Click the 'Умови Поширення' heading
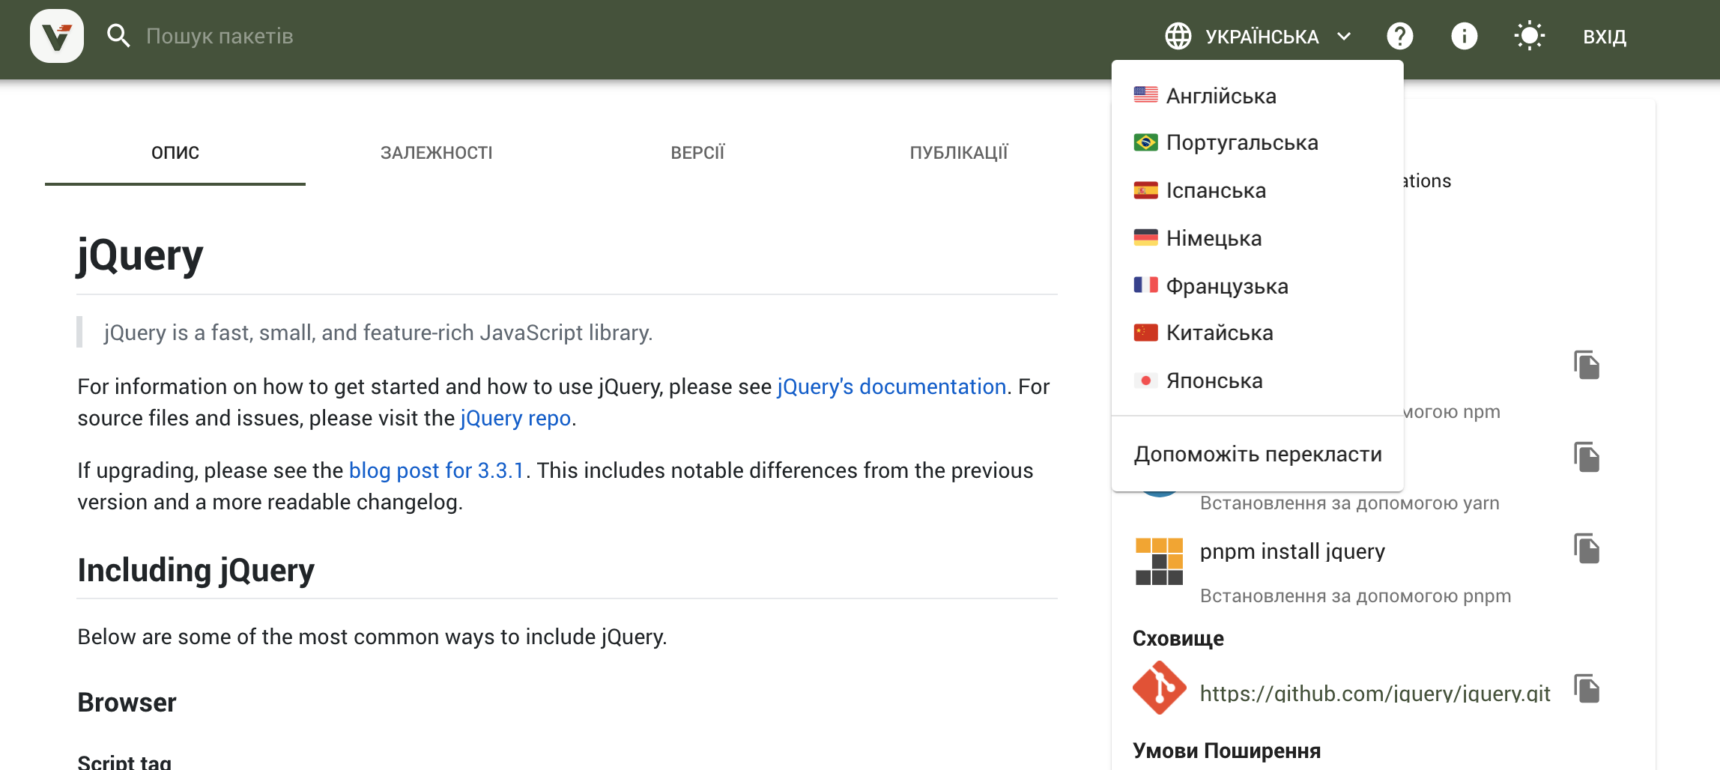Screen dimensions: 1720x770 click(x=1226, y=751)
